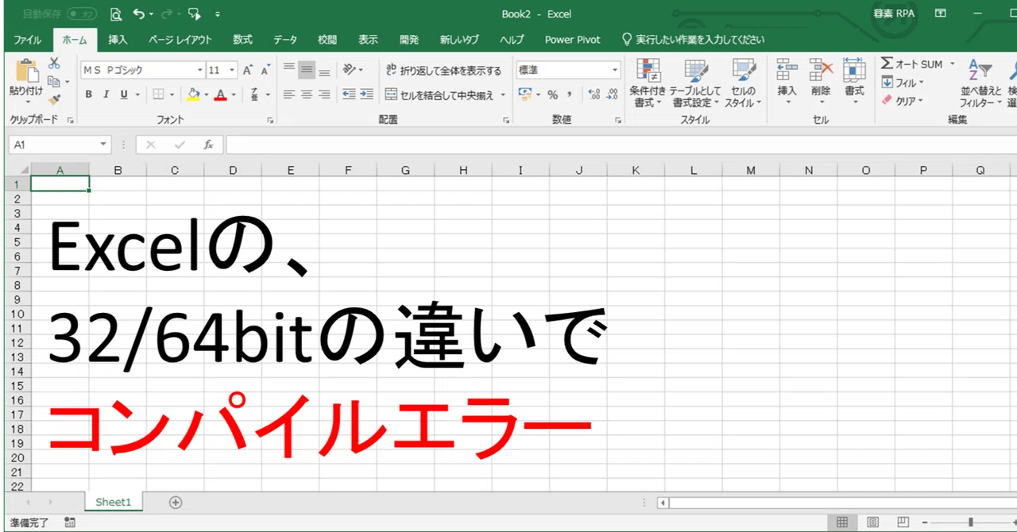Increase decimal places
Viewport: 1017px width, 532px height.
[x=594, y=94]
